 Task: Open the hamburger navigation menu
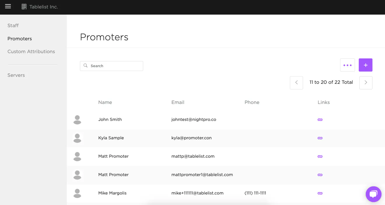(8, 6)
